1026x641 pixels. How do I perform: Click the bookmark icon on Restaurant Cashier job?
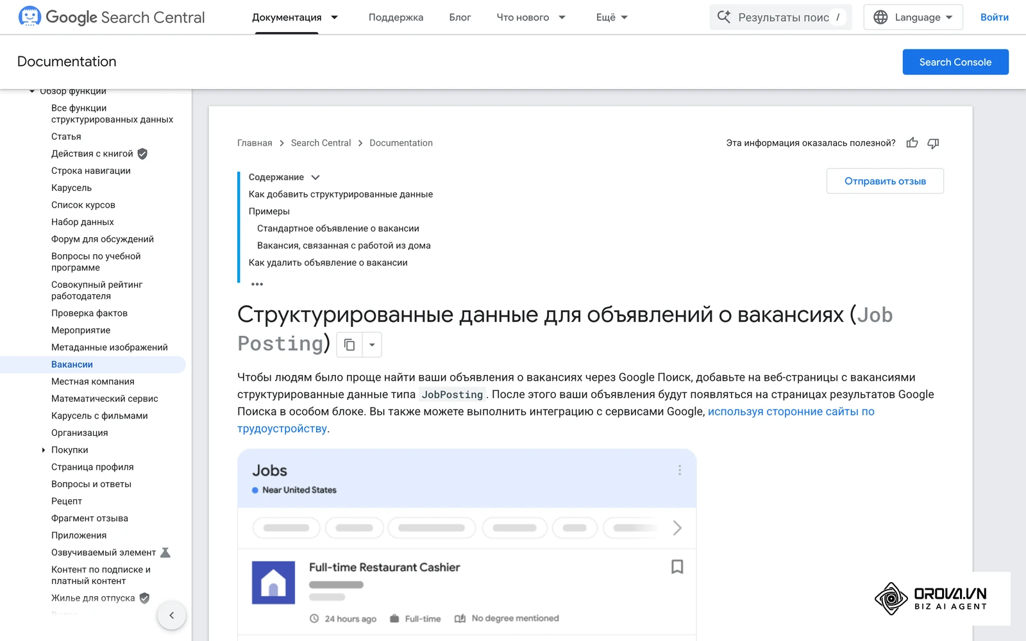pyautogui.click(x=677, y=567)
